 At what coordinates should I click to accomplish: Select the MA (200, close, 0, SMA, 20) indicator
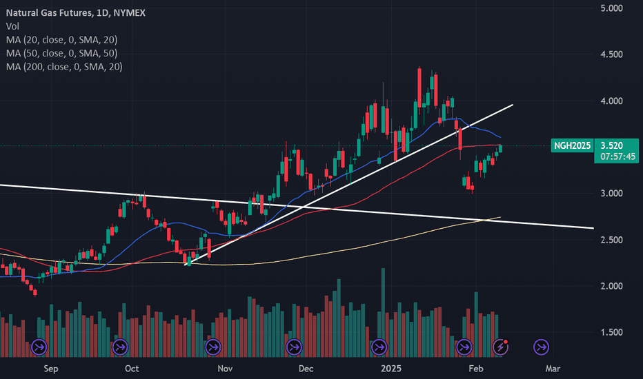point(64,67)
